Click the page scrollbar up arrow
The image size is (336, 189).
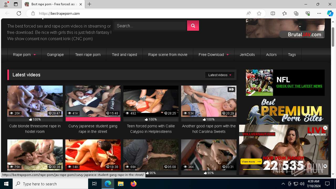click(x=333, y=22)
